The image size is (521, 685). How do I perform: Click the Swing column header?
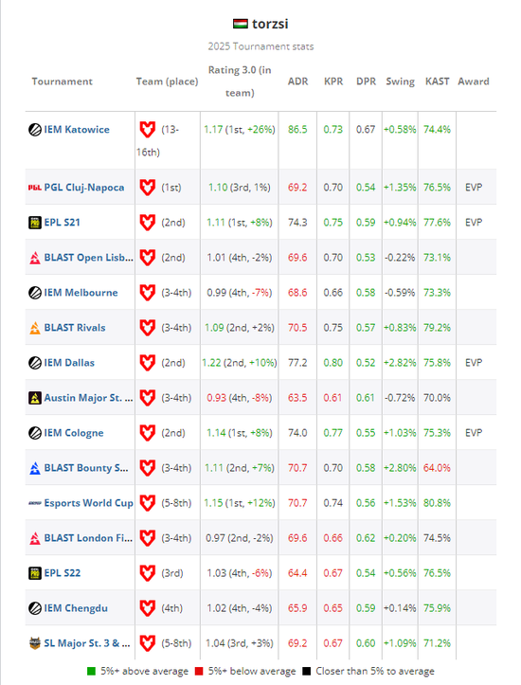click(x=400, y=81)
